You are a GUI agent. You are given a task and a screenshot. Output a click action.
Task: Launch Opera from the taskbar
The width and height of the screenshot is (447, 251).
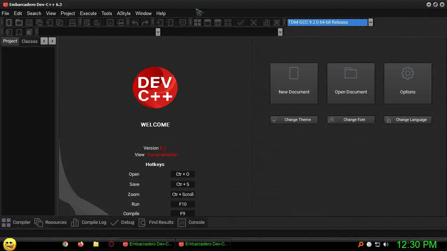[x=111, y=244]
